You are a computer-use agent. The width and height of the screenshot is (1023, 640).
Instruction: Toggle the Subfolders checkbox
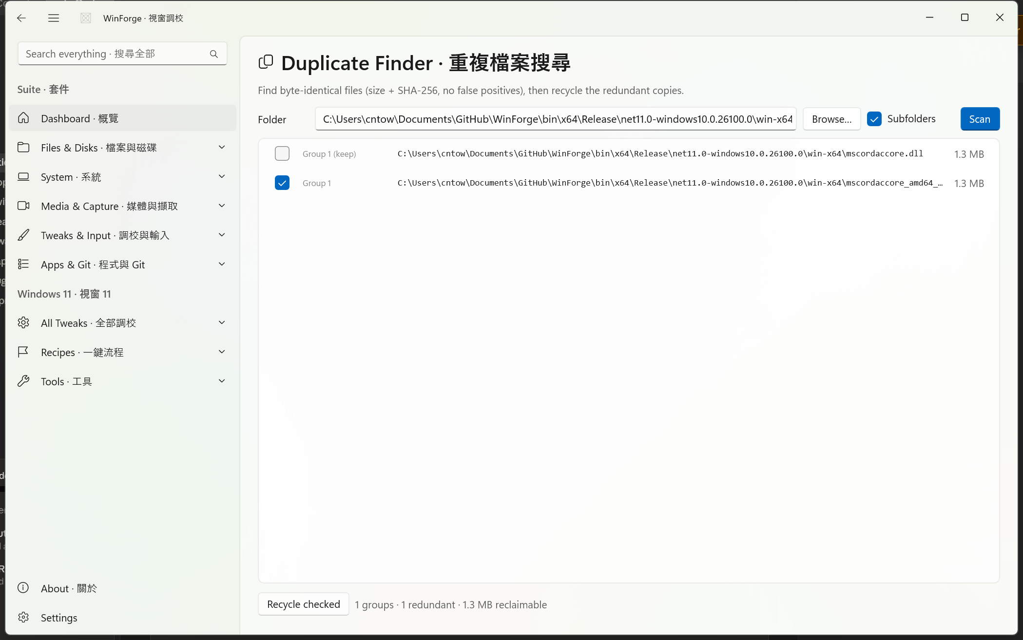(874, 119)
